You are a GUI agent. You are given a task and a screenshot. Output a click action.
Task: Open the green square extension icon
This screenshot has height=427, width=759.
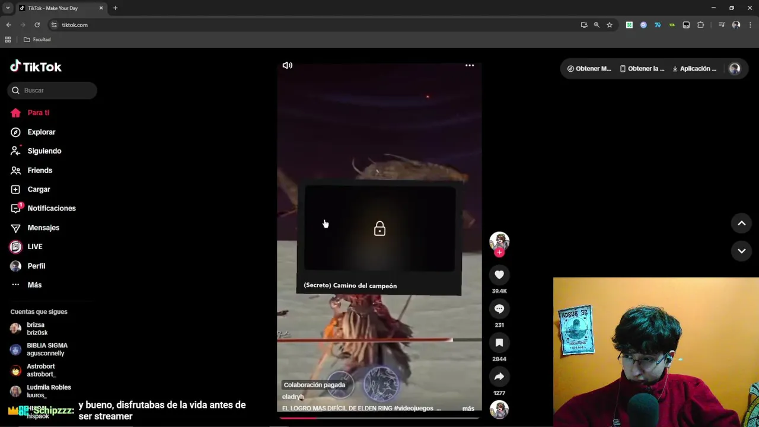[x=629, y=25]
